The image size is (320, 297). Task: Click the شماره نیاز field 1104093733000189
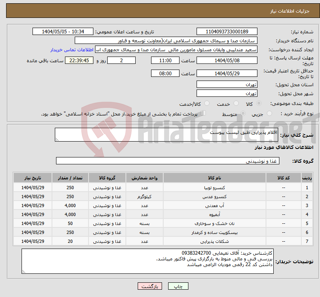tap(227, 32)
